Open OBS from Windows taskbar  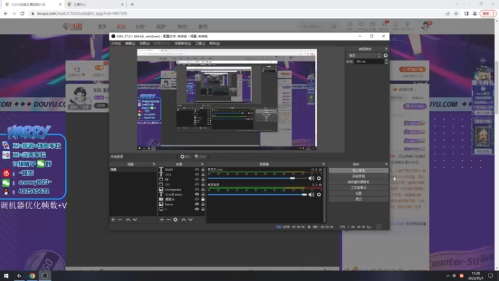pyautogui.click(x=45, y=275)
